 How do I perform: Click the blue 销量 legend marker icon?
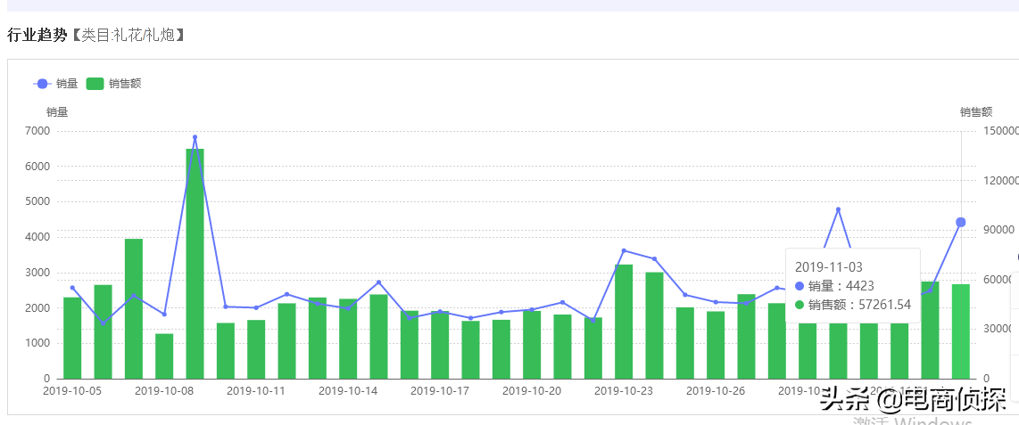coord(43,84)
